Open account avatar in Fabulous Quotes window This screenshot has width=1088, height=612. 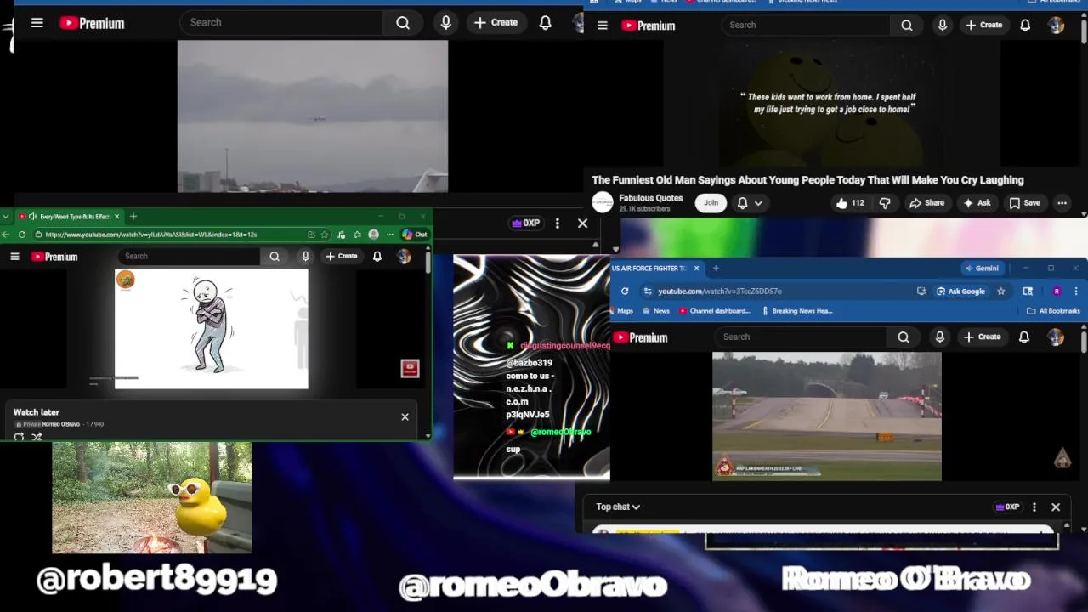pos(1056,25)
